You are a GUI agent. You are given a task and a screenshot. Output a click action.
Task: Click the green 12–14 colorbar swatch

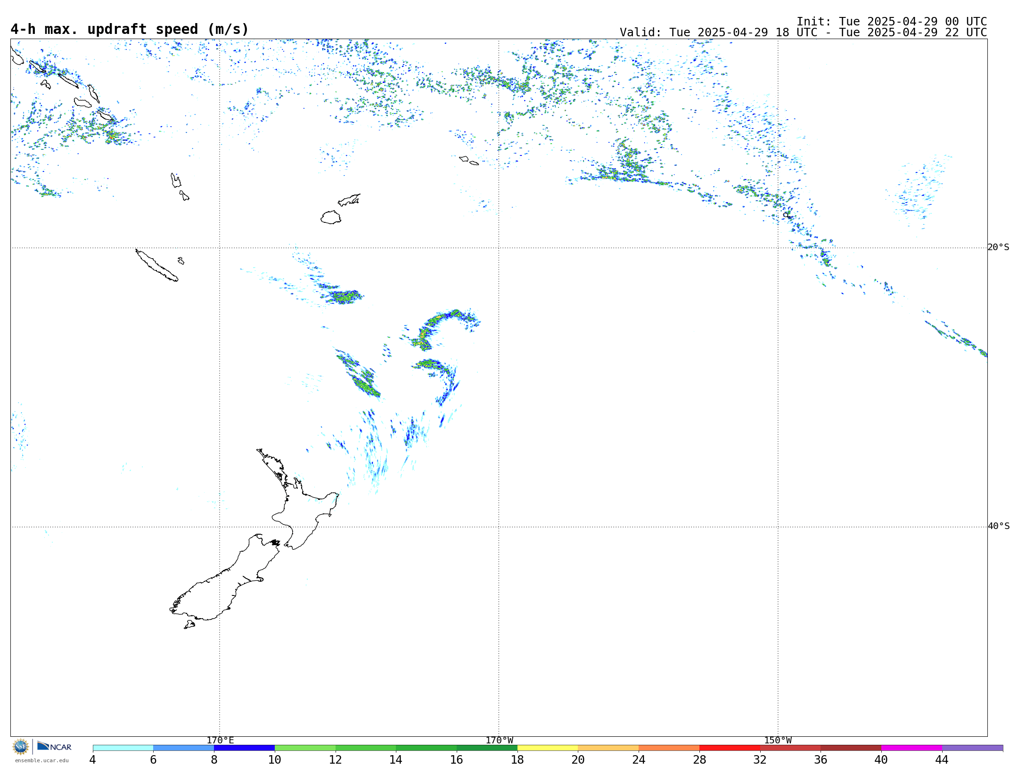point(366,748)
